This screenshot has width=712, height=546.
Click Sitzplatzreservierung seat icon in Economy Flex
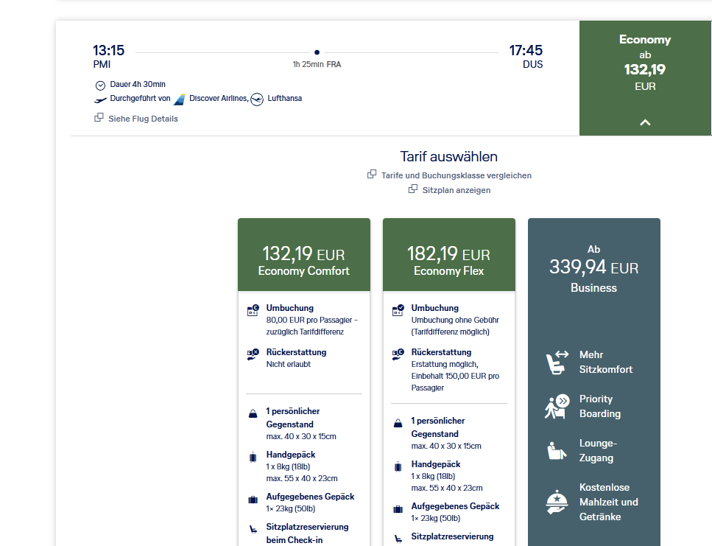pos(398,539)
